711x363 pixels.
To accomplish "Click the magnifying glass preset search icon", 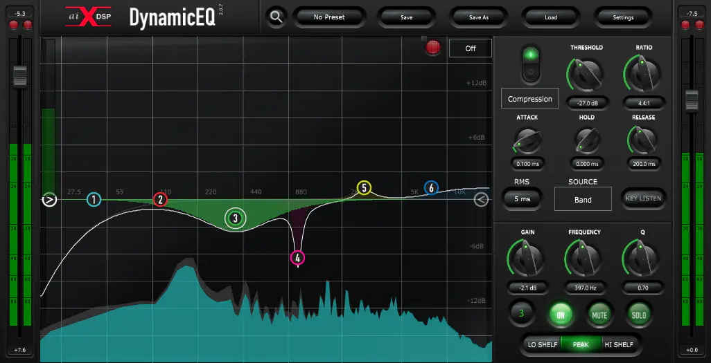I will point(276,17).
